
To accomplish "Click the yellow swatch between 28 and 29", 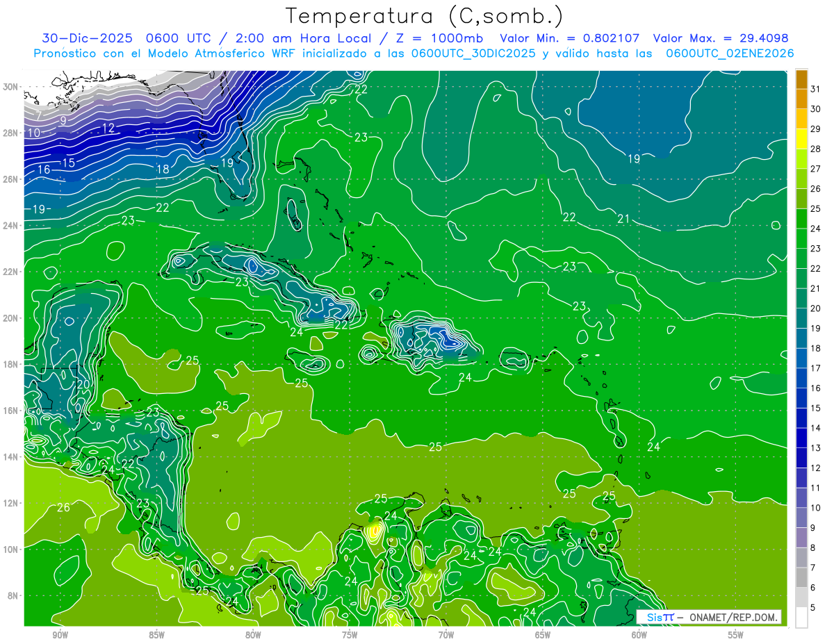I will (801, 139).
